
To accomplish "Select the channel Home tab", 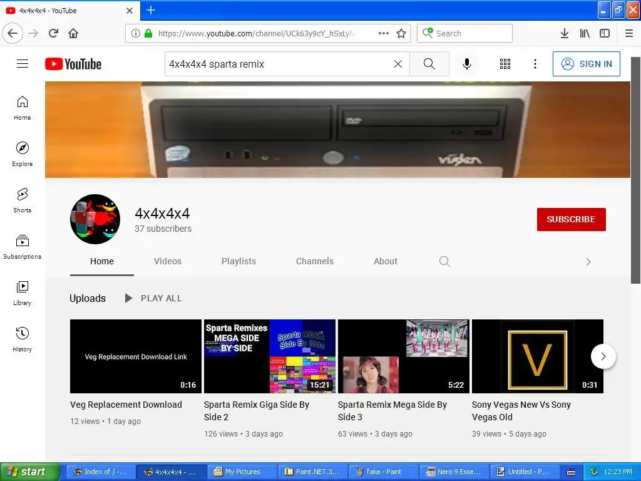I will tap(102, 261).
